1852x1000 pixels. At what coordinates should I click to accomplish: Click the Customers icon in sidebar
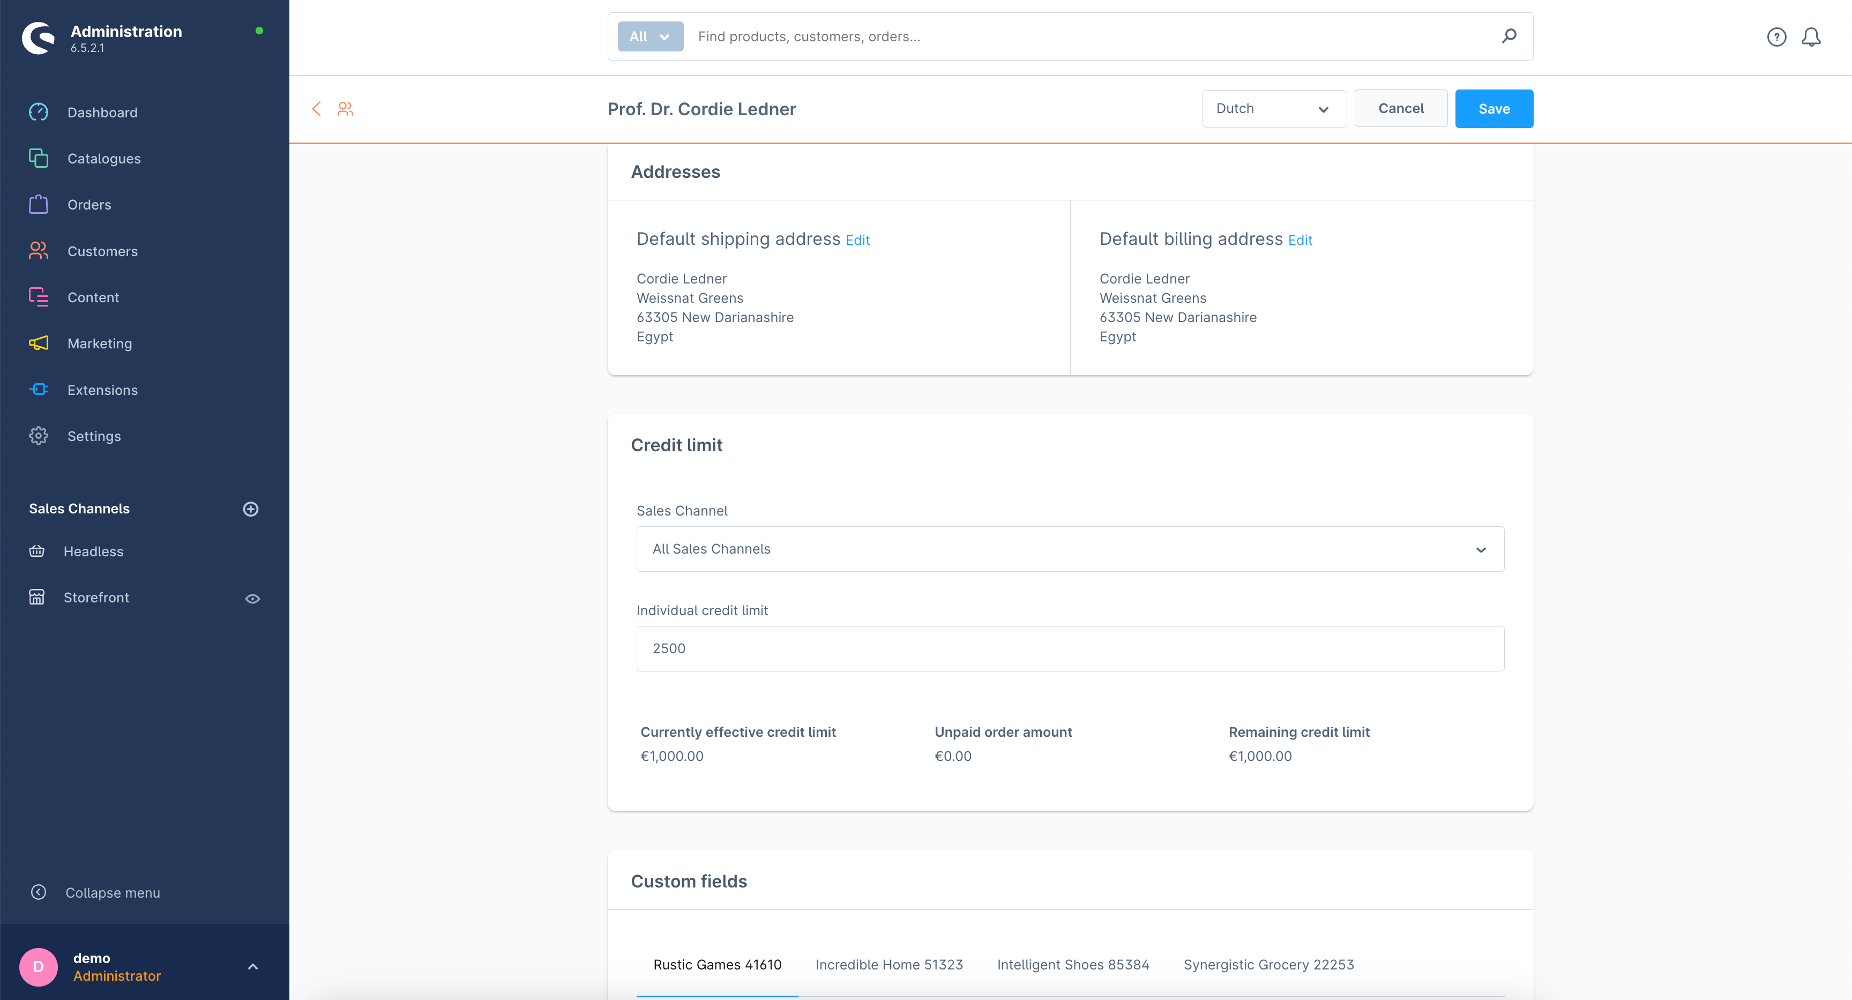[x=38, y=251]
